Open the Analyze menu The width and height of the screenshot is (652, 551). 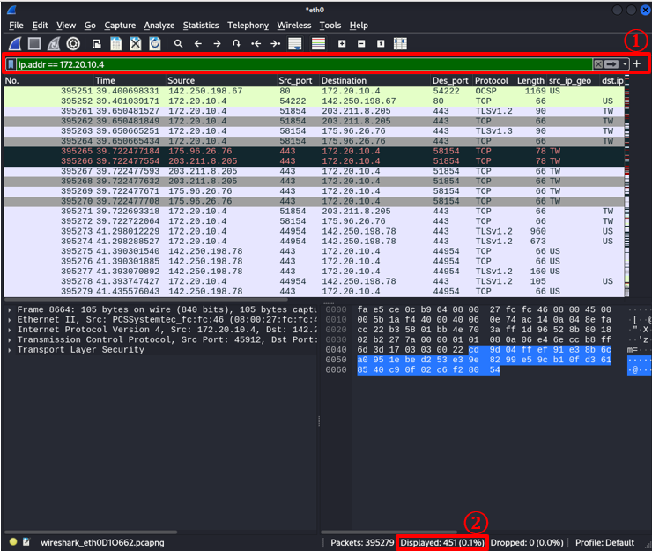(x=159, y=26)
